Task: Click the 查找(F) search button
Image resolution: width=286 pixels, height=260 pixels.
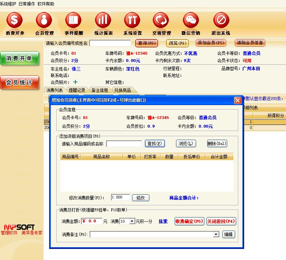Action: [154, 143]
